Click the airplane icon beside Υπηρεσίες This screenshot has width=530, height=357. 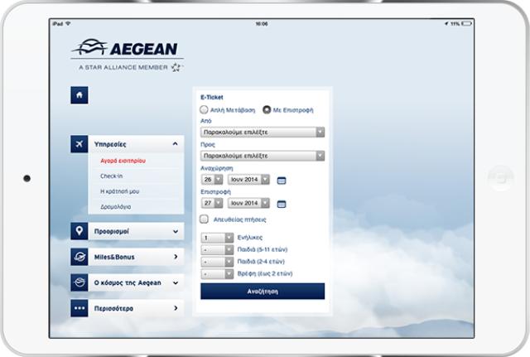(x=79, y=144)
